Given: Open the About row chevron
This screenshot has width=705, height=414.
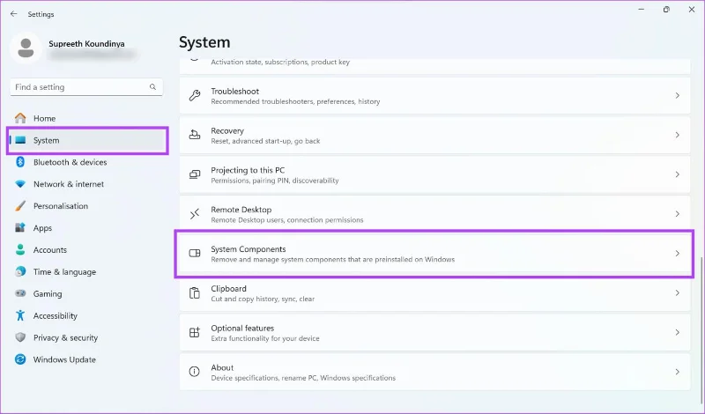Looking at the screenshot, I should coord(677,372).
